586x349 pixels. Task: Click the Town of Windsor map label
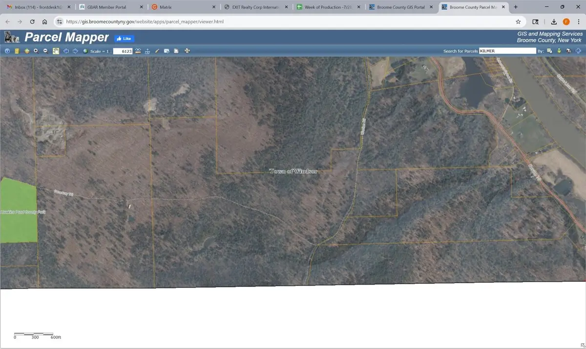[293, 171]
